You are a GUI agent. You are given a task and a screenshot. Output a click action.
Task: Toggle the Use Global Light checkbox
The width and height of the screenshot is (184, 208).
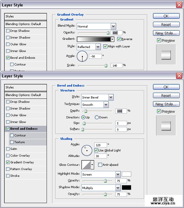(96, 150)
